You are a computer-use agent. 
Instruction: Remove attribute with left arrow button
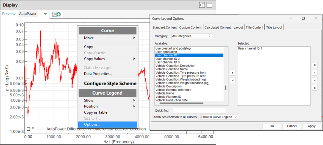pos(232,80)
